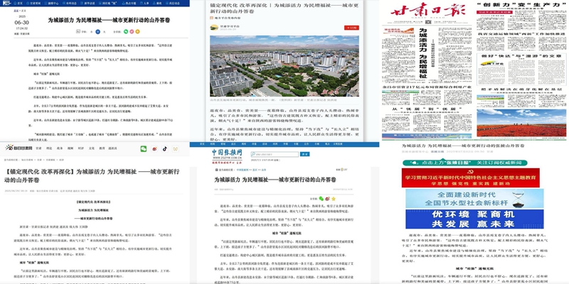Click the 每日甘肃网 site logo
Viewport: 569px width, 284px height.
click(18, 148)
